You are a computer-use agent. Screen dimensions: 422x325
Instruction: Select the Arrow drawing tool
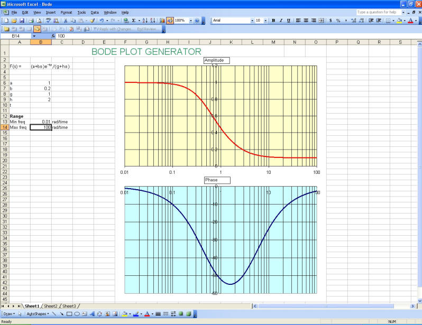coord(62,314)
